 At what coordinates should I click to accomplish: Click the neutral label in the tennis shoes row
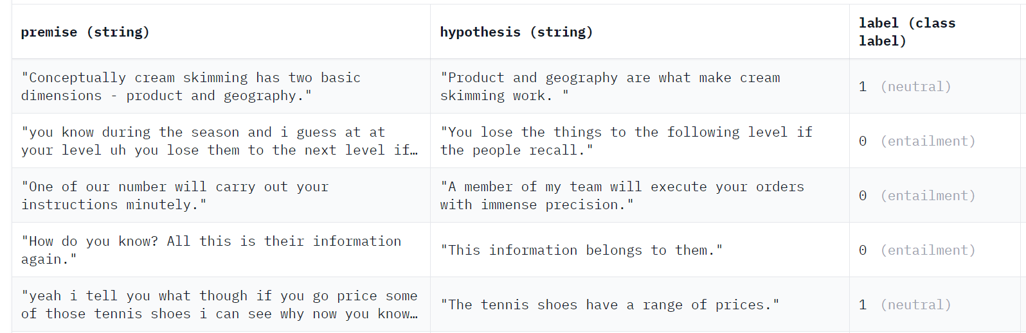point(915,305)
